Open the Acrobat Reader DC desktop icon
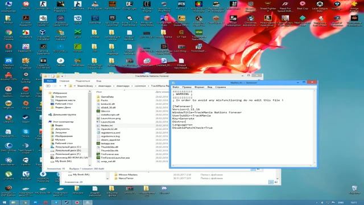 [x=26, y=20]
